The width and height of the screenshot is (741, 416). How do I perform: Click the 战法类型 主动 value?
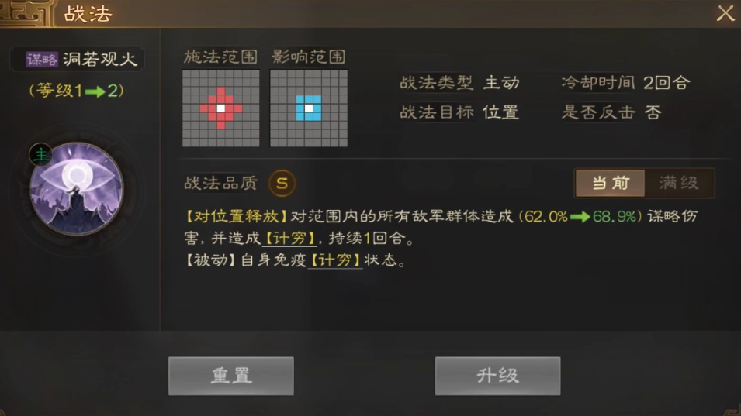[x=501, y=83]
